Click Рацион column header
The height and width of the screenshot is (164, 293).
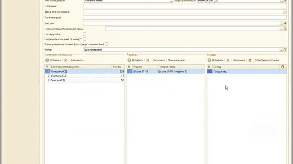[145, 67]
